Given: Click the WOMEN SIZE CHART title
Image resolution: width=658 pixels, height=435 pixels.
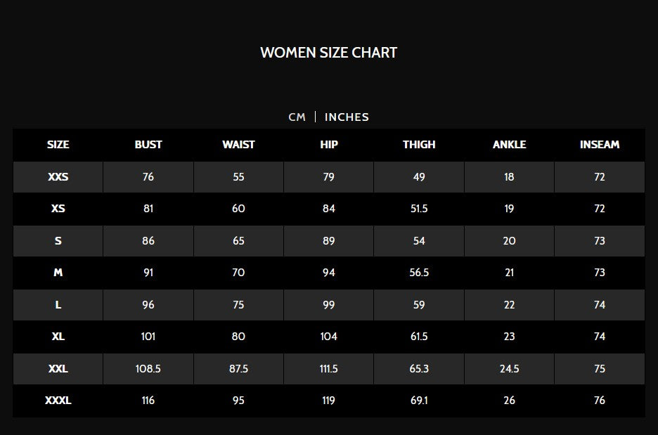Looking at the screenshot, I should pos(328,53).
